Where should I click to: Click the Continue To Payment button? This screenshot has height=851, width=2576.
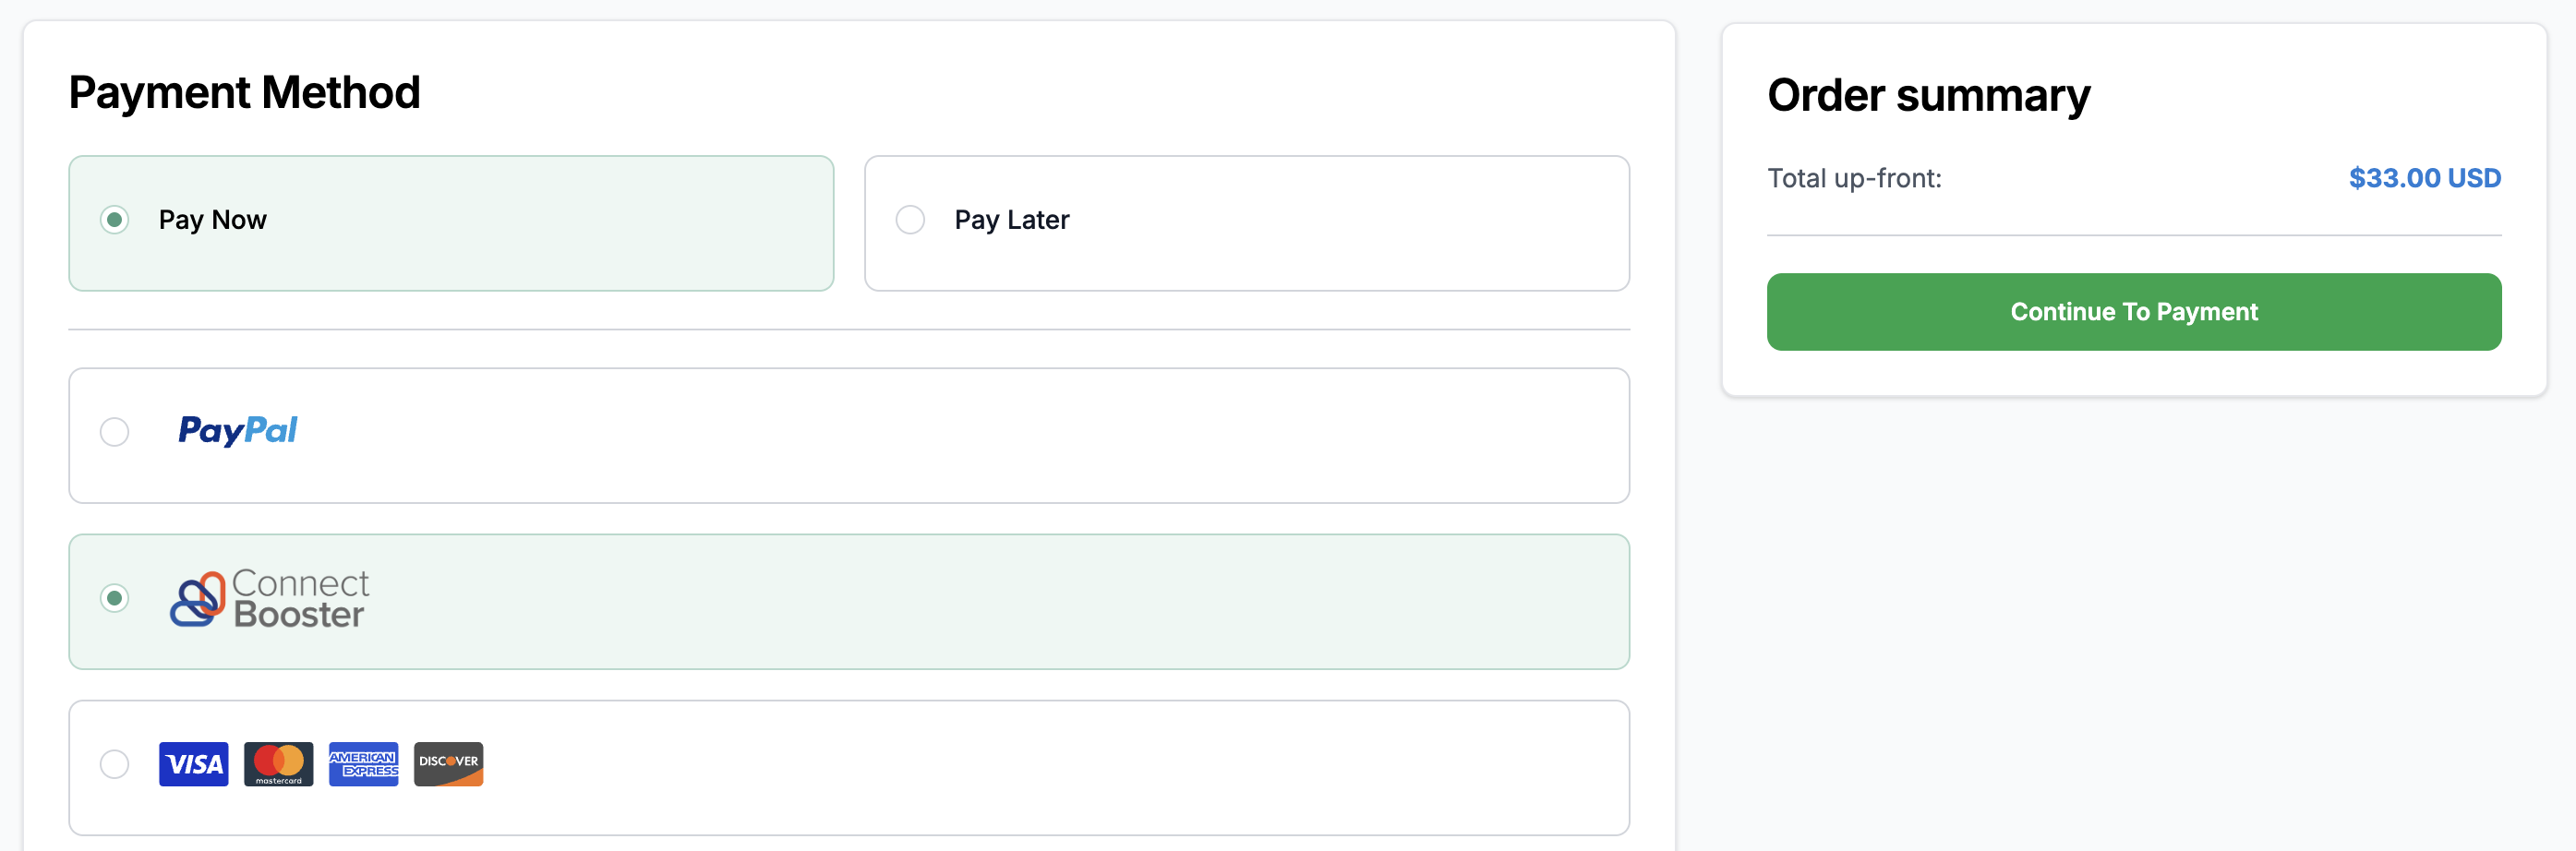click(x=2134, y=312)
